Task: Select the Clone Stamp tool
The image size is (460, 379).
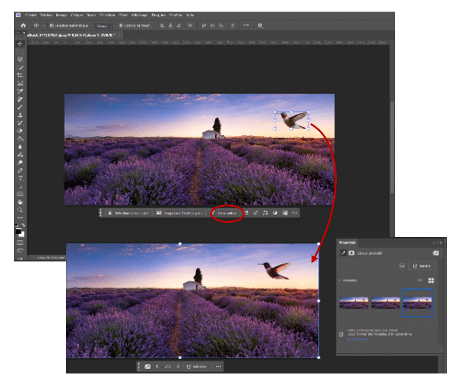Action: point(20,115)
